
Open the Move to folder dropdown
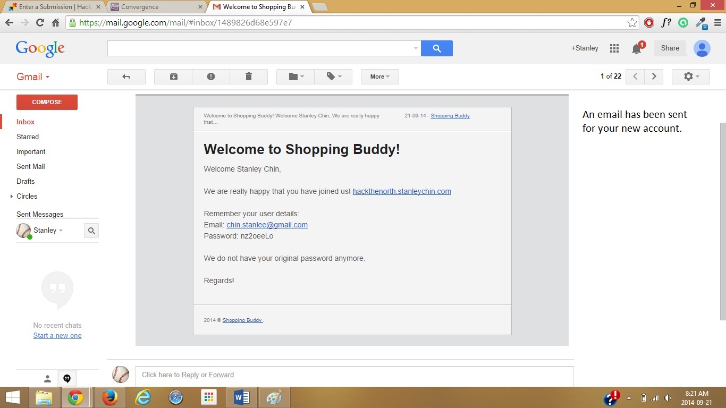click(296, 76)
